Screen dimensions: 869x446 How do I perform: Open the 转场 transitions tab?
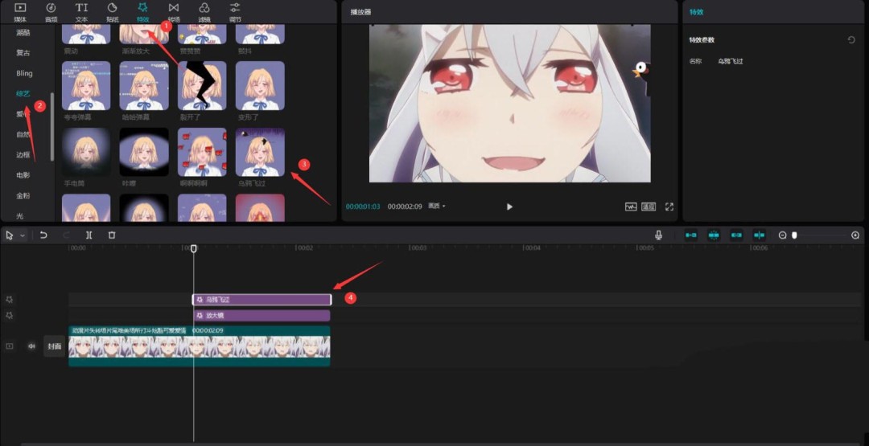(x=174, y=12)
